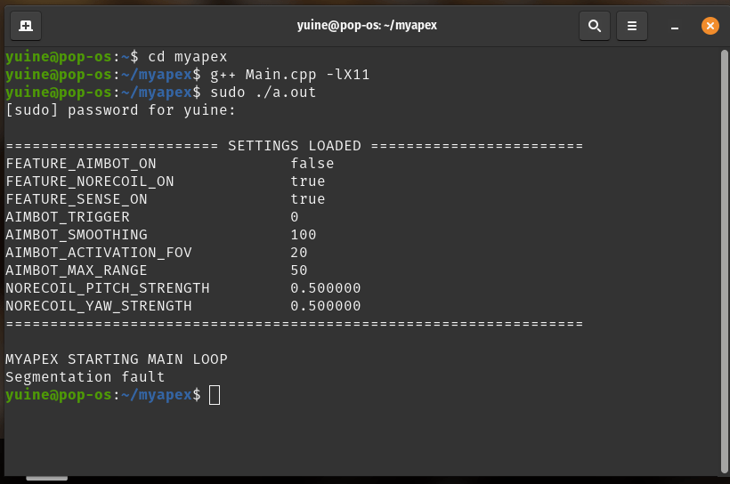Viewport: 730px width, 484px height.
Task: Click the '100' value for AIMBOT_SMOOTHING
Action: click(x=303, y=235)
